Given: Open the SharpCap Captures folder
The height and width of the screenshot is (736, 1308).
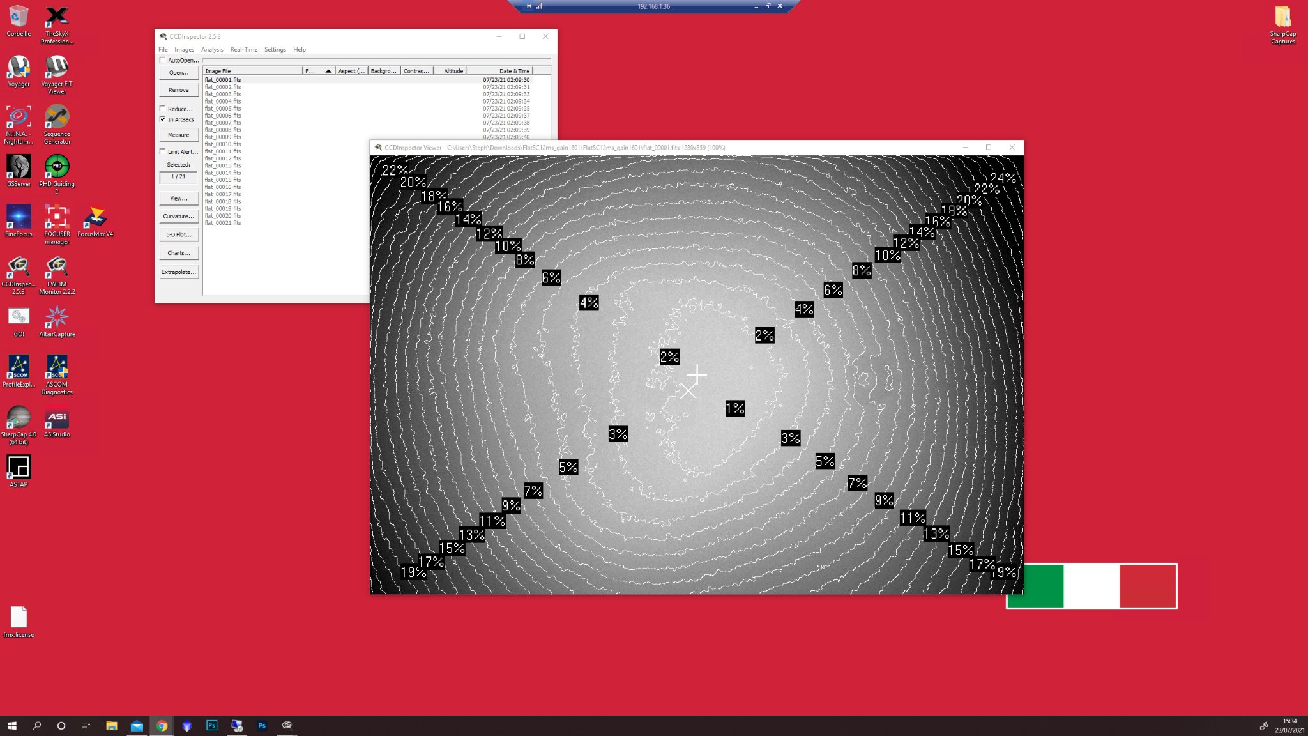Looking at the screenshot, I should coord(1282,24).
